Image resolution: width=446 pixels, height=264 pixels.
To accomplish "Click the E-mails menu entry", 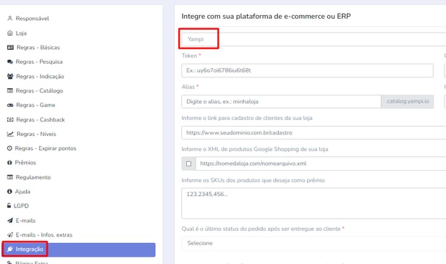I will pos(25,221).
